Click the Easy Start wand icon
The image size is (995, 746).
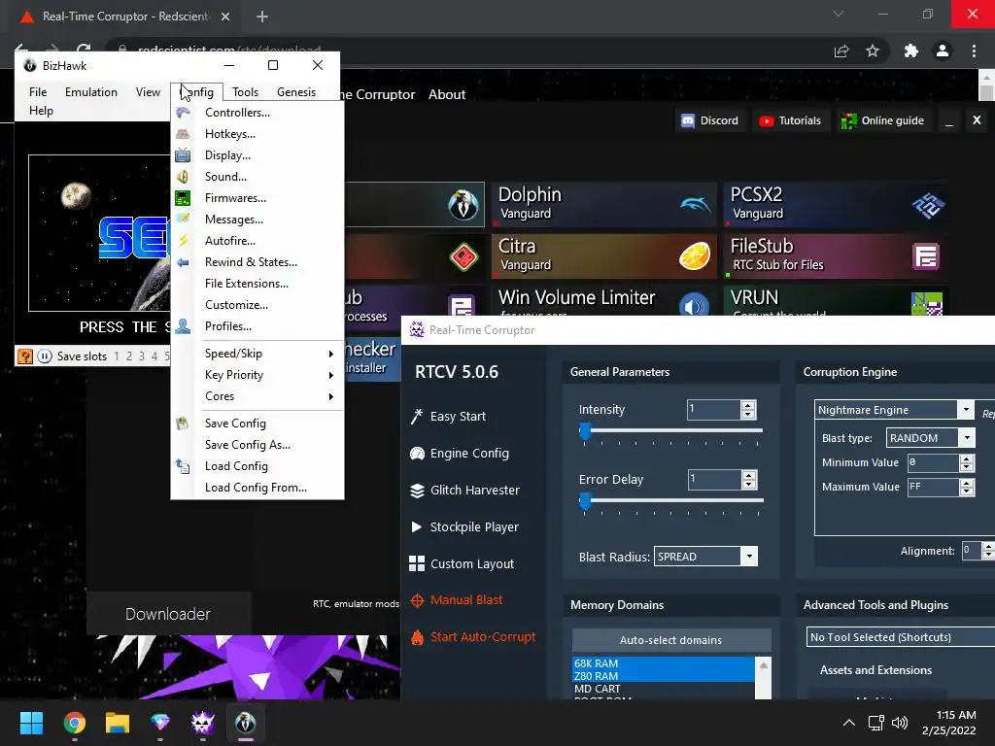pyautogui.click(x=417, y=416)
